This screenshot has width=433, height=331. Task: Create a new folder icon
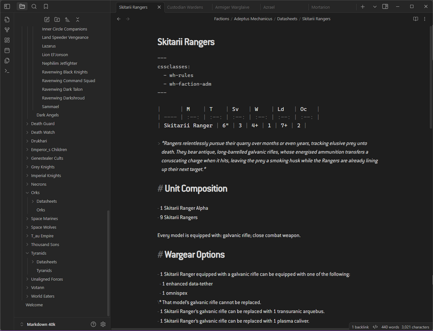57,19
